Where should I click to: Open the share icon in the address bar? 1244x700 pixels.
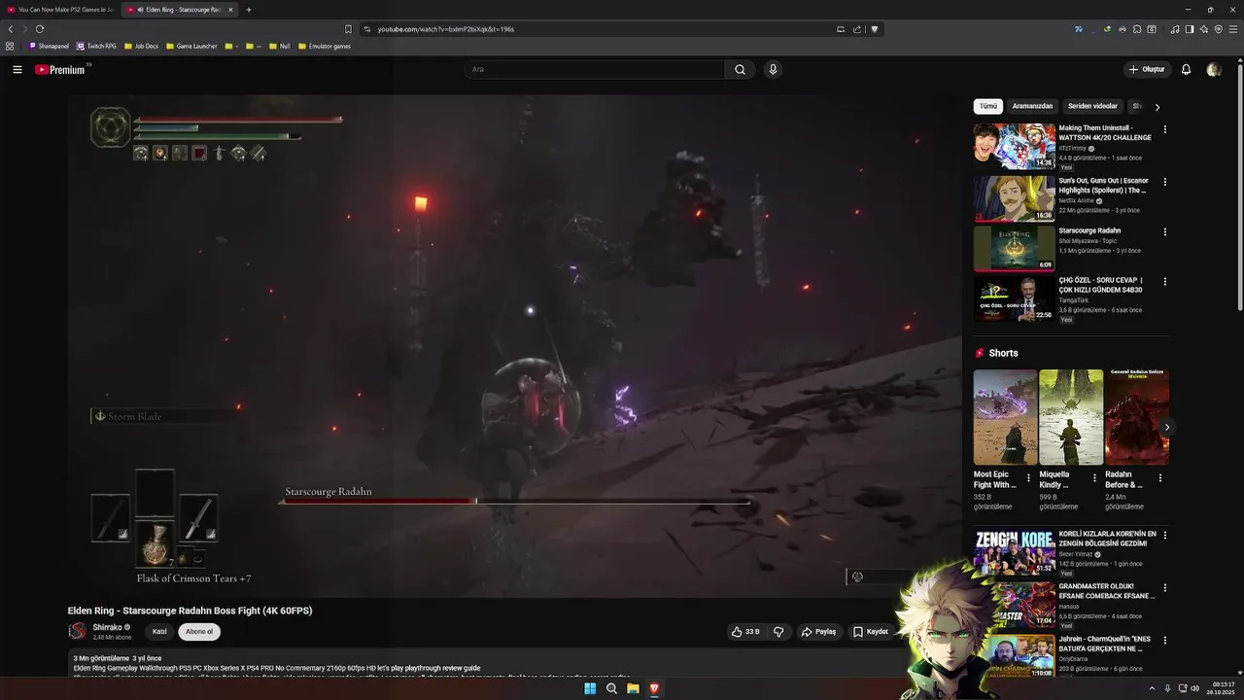point(857,29)
